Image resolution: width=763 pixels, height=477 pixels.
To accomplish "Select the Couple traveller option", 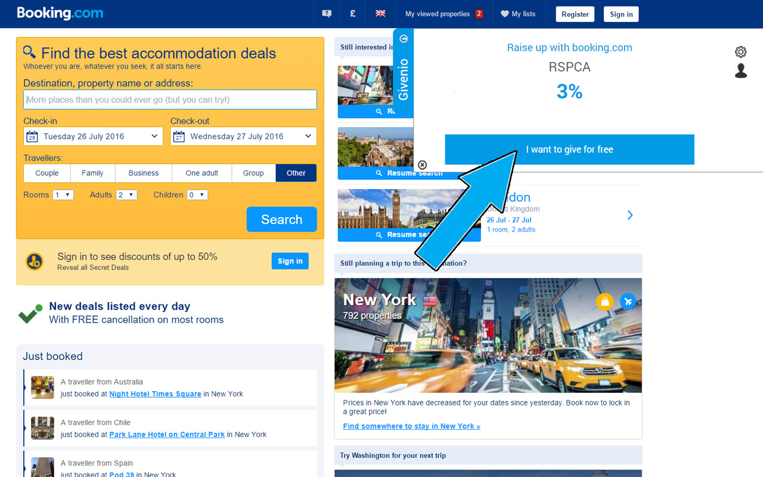I will coord(47,173).
